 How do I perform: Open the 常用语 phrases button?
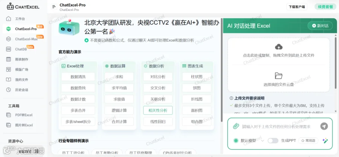pyautogui.click(x=308, y=141)
